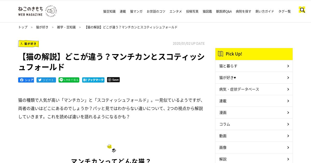Go to 猫が好き breadcrumb link
Screen dimensions: 311x163
tap(42, 27)
